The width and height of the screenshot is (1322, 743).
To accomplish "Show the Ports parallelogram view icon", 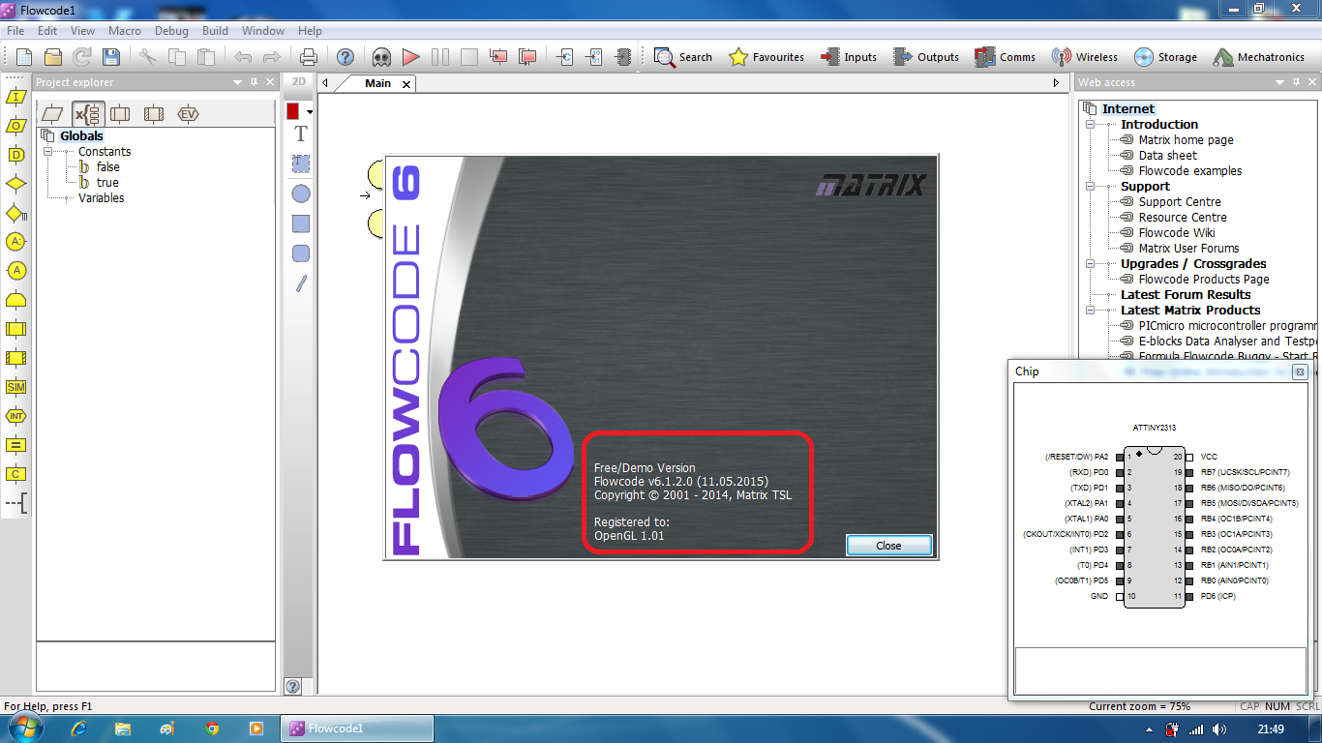I will [52, 114].
